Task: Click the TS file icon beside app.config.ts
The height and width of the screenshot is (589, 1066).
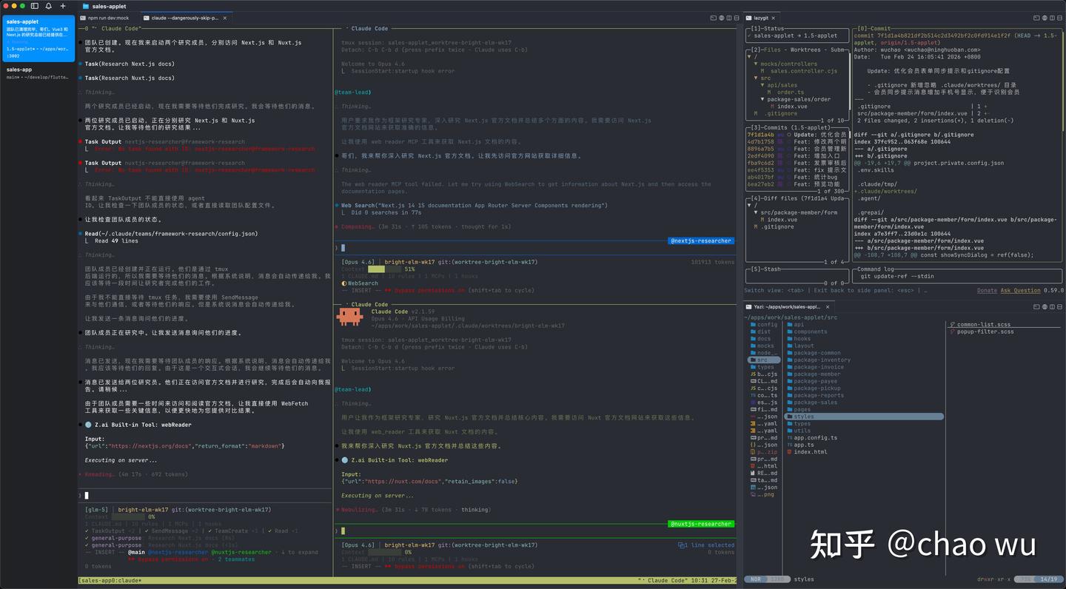Action: click(x=790, y=437)
